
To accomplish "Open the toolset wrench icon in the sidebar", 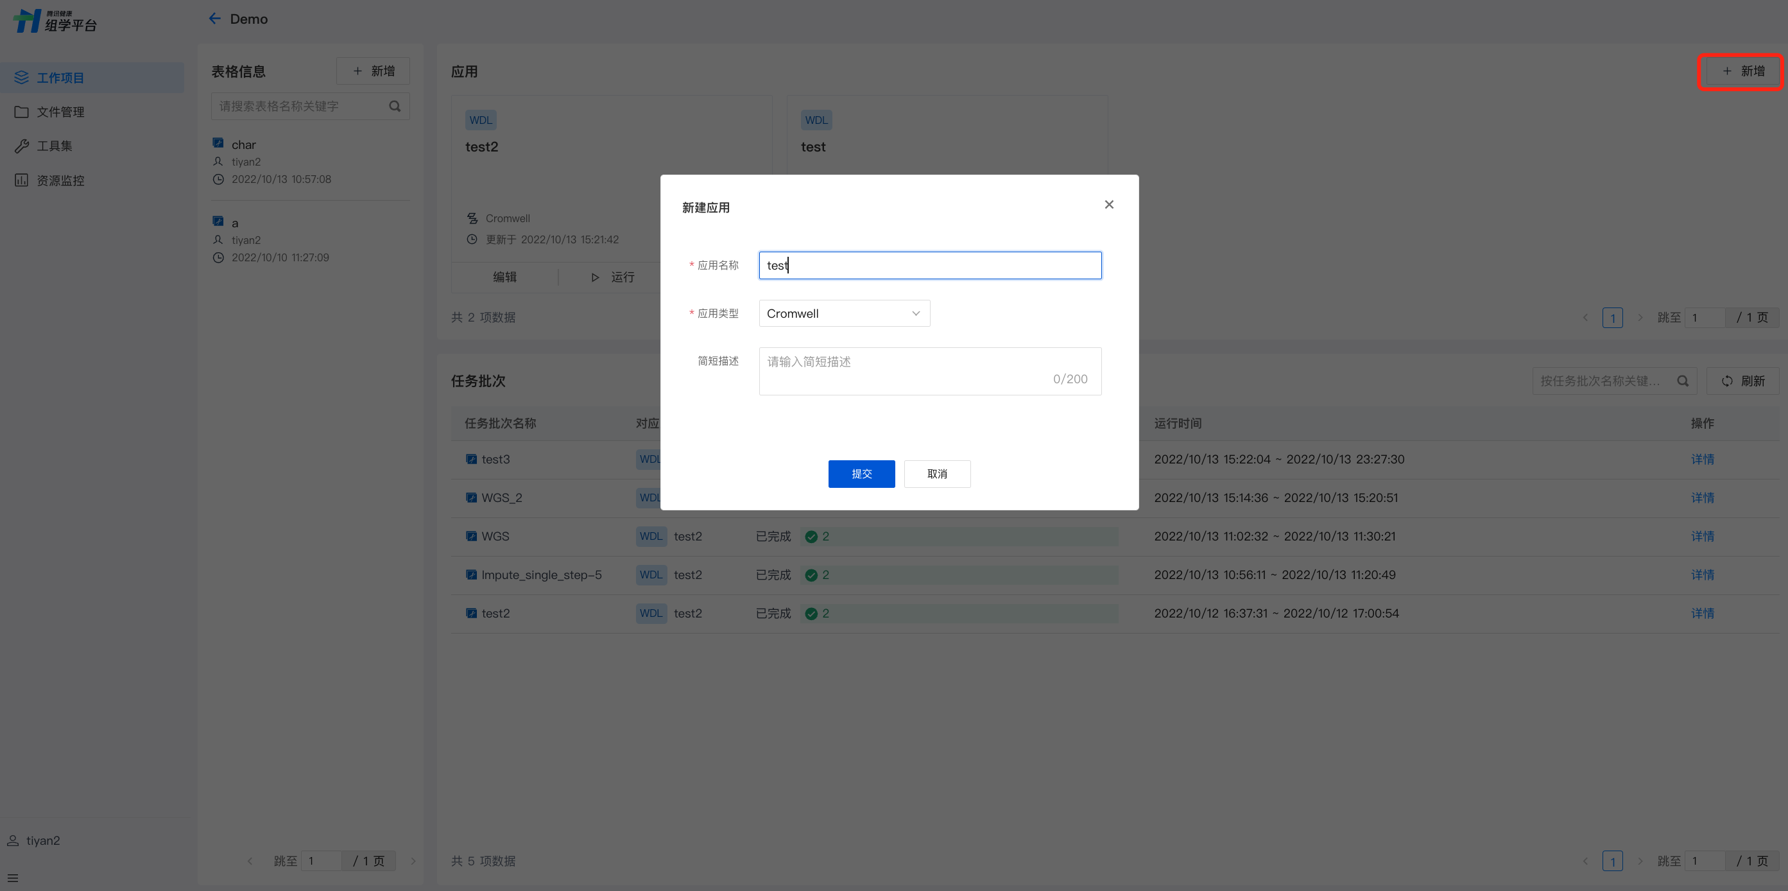I will [x=22, y=146].
